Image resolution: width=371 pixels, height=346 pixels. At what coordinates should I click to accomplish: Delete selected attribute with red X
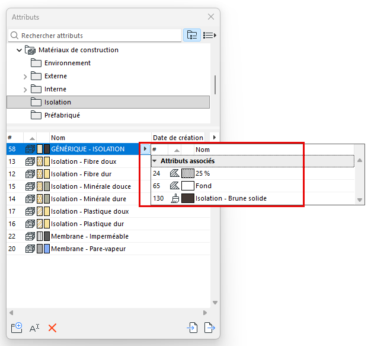tap(52, 328)
